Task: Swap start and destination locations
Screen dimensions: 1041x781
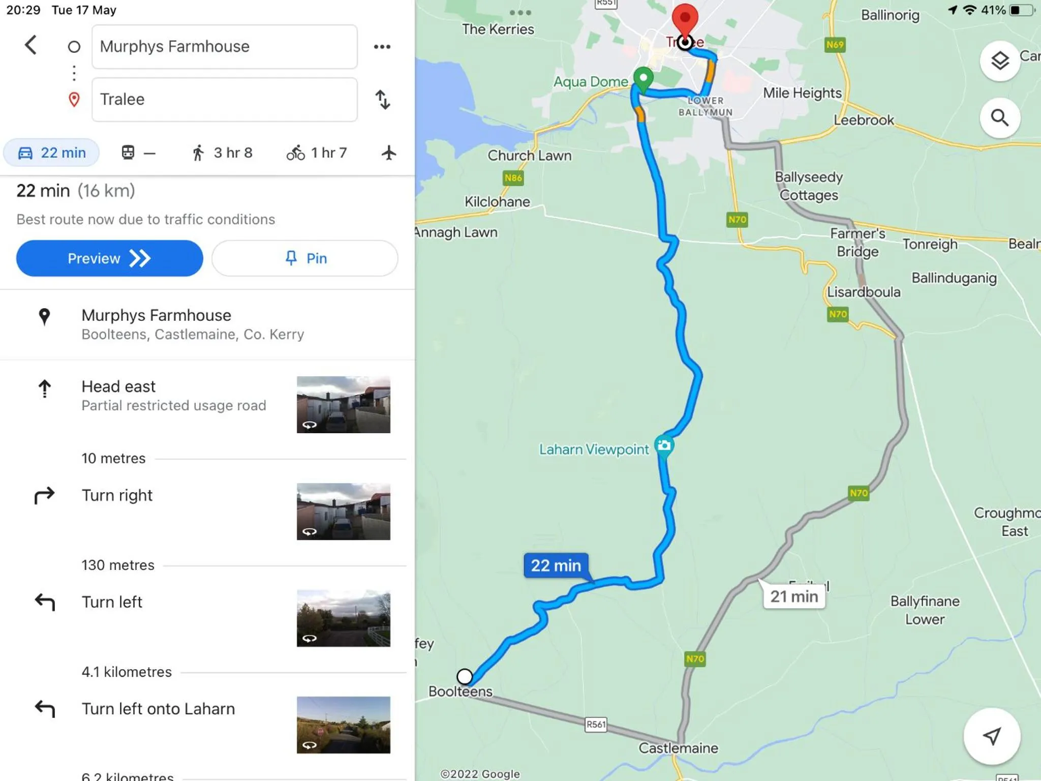Action: [x=383, y=100]
